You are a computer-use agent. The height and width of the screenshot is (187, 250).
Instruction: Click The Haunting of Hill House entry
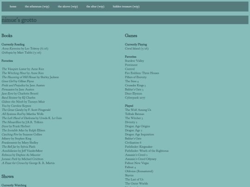(x=30, y=77)
